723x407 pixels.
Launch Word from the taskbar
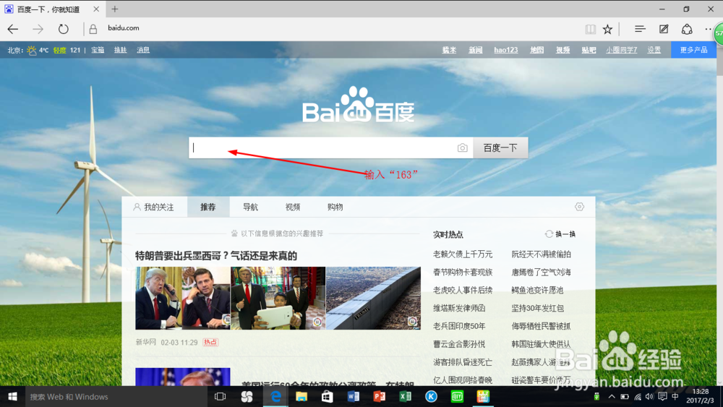pos(354,396)
